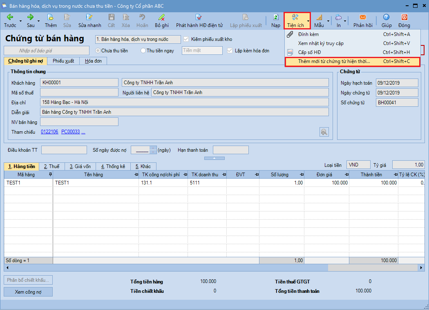Click Phát hành HĐ điện tử icon
The height and width of the screenshot is (310, 429).
click(x=199, y=18)
